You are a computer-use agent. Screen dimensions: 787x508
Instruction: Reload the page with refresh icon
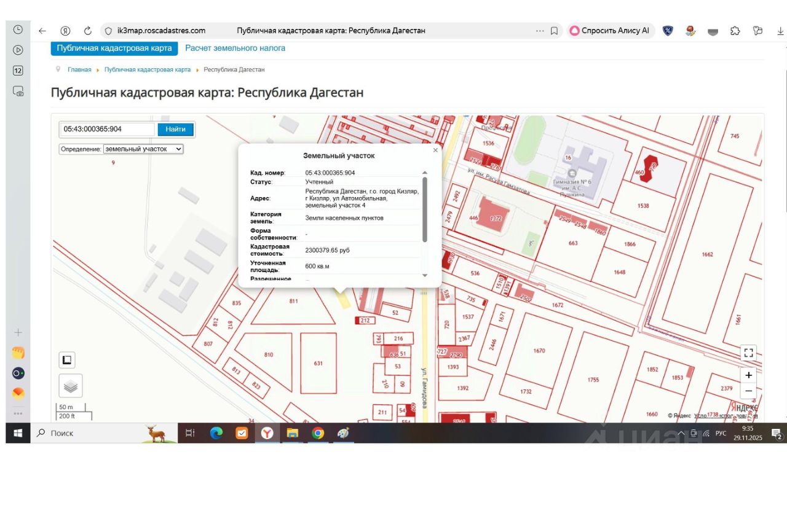(87, 31)
